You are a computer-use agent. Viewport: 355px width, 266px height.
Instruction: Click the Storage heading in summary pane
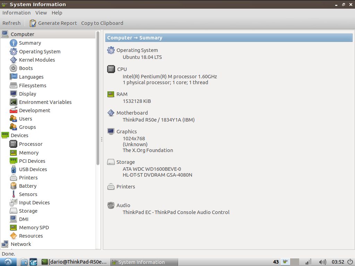point(125,162)
